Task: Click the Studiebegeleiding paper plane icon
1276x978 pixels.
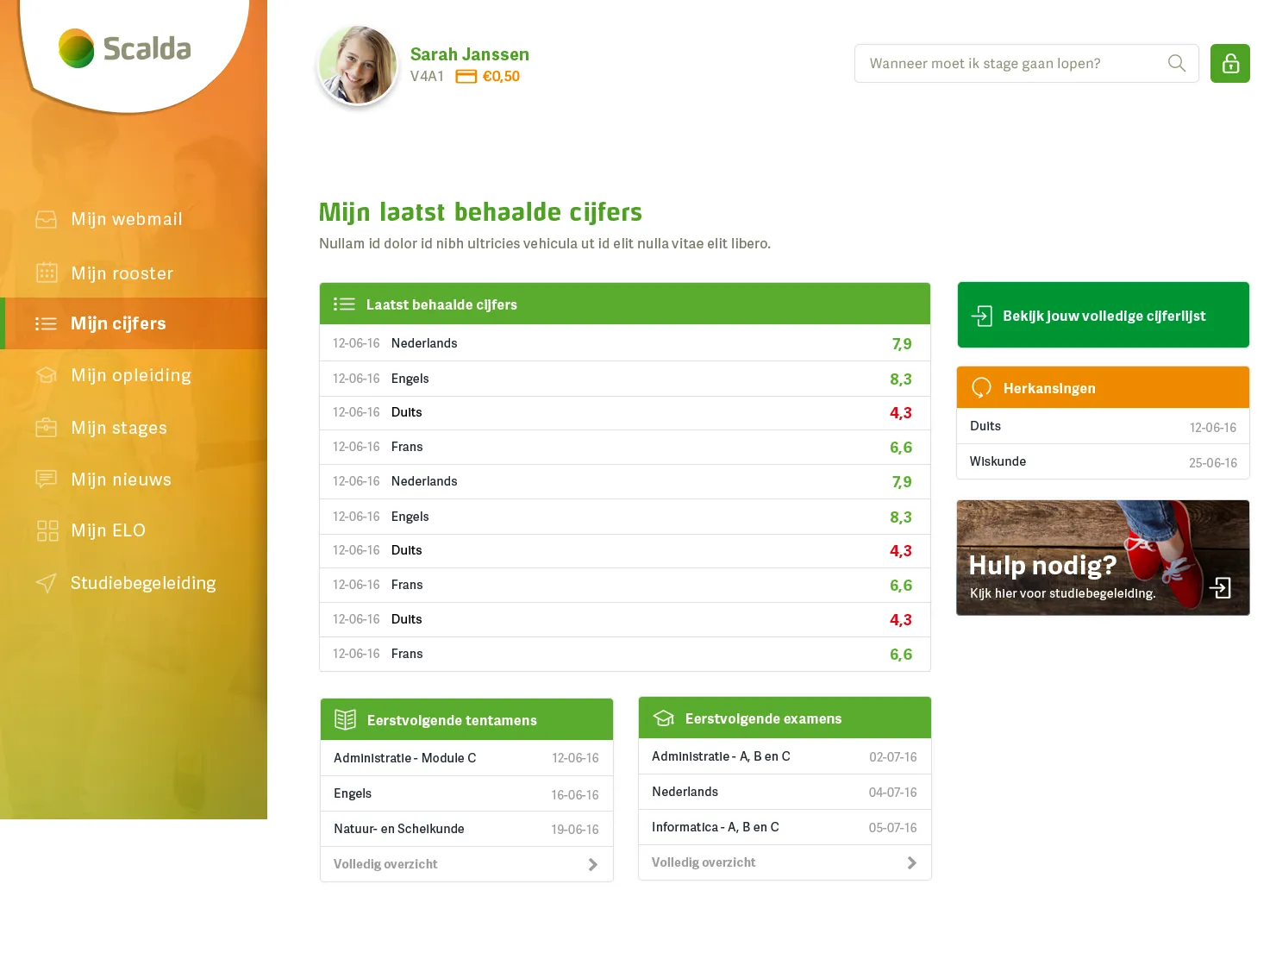Action: pos(47,583)
